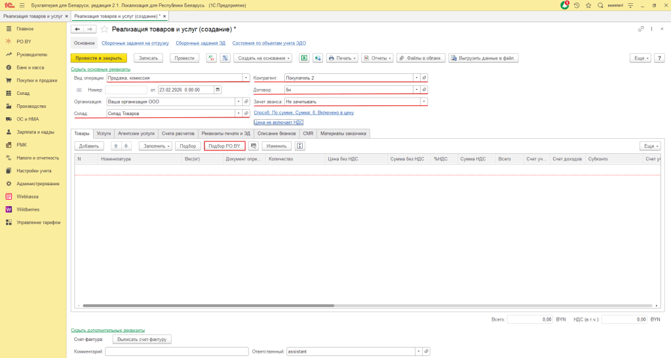Open the Печать dropdown menu
Screen dimensions: 671x358
341,58
